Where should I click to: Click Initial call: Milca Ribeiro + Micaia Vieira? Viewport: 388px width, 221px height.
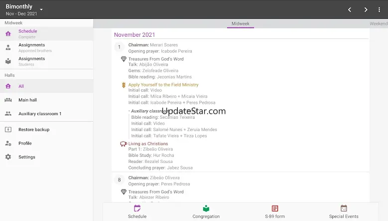click(168, 96)
